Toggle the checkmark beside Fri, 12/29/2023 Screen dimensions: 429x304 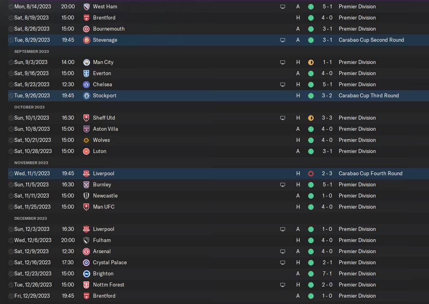(11, 296)
